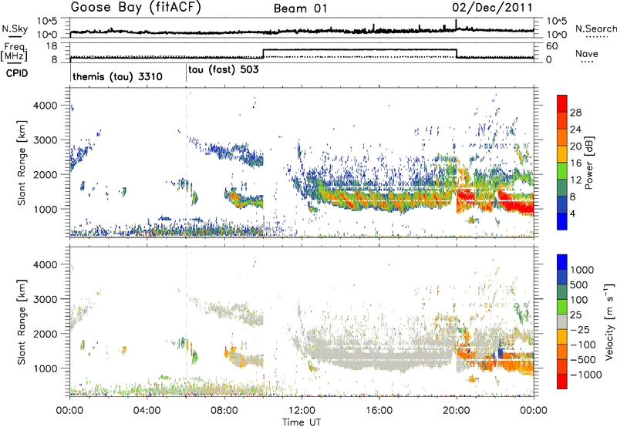Click the blue bottom of the power colorbar
The width and height of the screenshot is (617, 427).
(562, 222)
